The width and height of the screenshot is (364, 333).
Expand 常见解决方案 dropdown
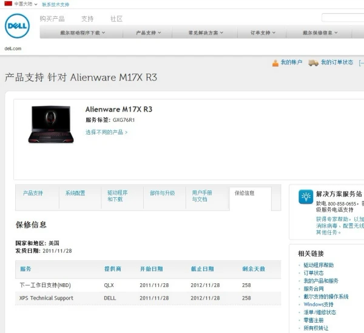206,33
